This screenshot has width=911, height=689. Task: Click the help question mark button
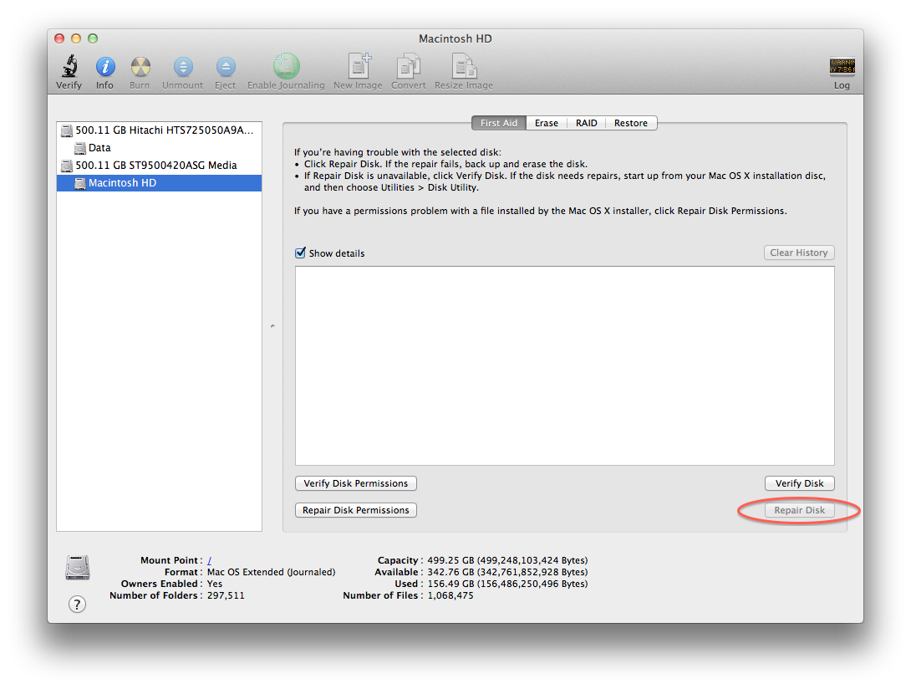click(77, 604)
